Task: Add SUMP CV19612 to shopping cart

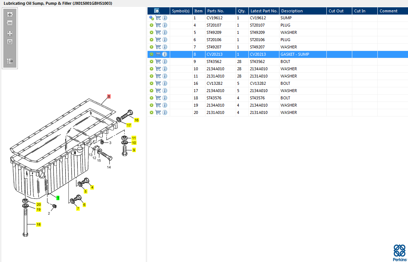Action: coord(158,18)
